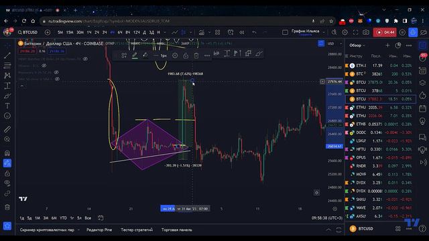Open the Fibonacci tools in left toolbar
Image resolution: width=429 pixels, height=241 pixels.
click(x=7, y=66)
